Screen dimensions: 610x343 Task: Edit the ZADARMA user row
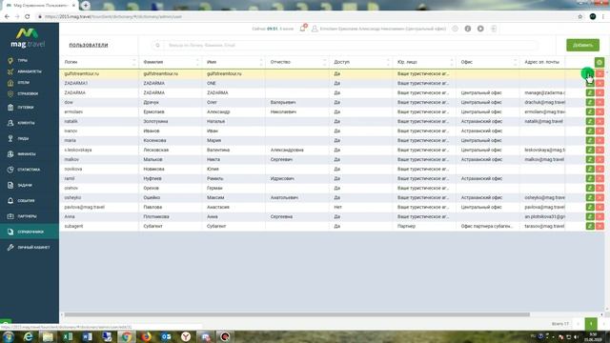point(590,92)
